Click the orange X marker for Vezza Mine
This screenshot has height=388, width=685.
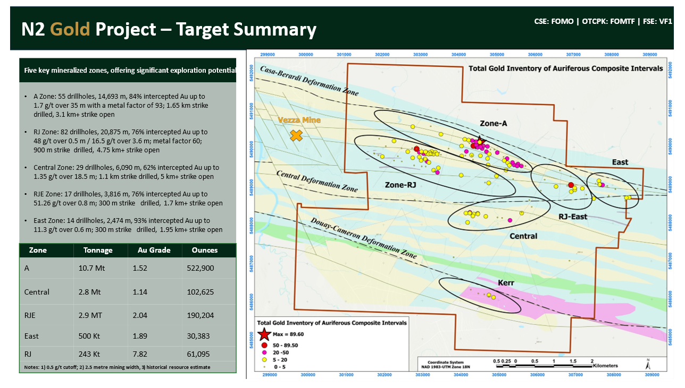click(296, 135)
